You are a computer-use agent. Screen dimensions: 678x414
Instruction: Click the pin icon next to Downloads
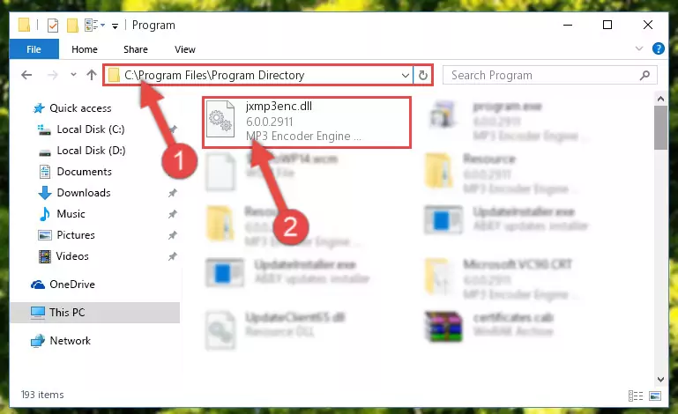click(x=173, y=193)
